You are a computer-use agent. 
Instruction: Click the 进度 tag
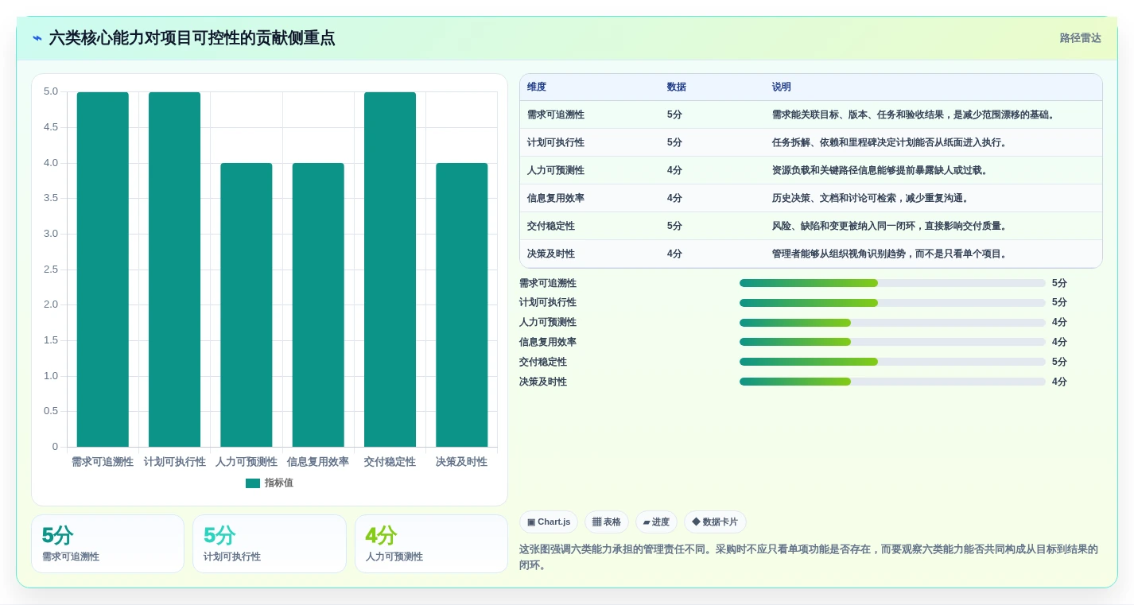tap(657, 522)
